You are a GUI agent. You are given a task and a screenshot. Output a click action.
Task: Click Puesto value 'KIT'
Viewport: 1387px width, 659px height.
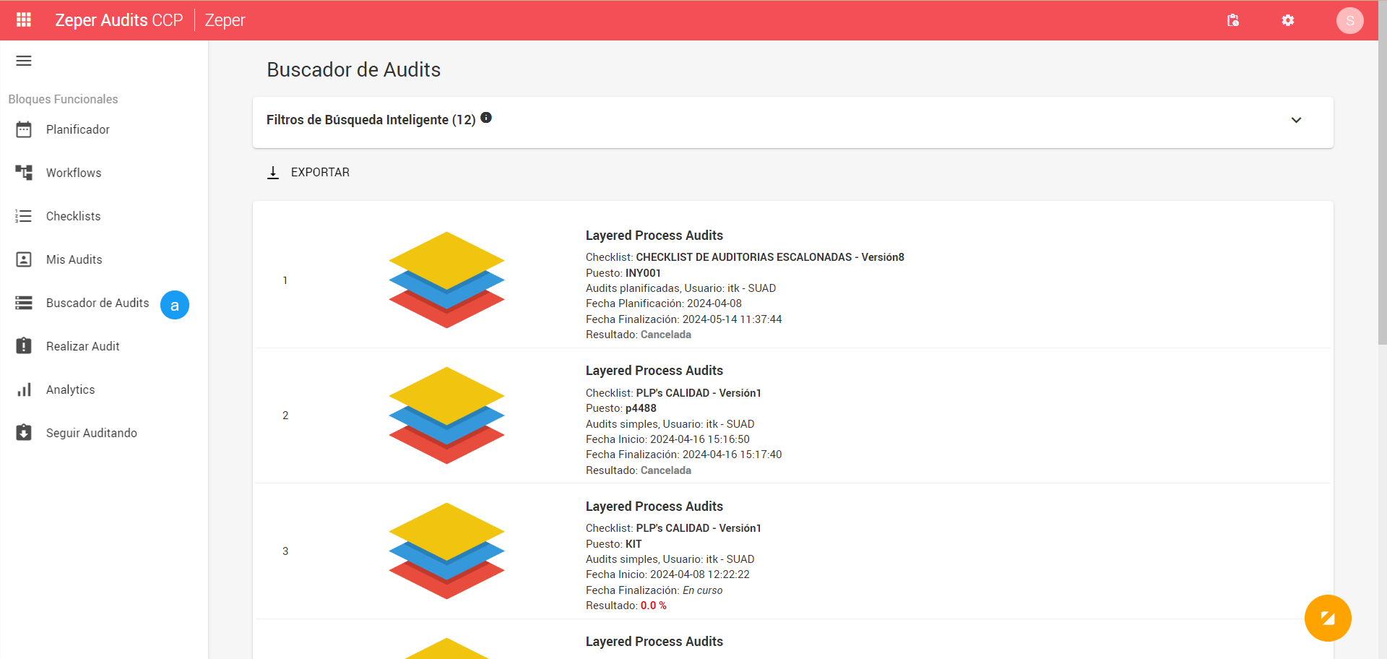click(x=634, y=544)
